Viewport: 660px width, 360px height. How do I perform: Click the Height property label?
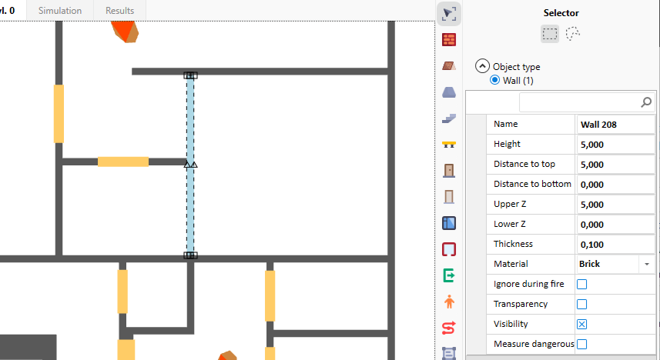(507, 144)
